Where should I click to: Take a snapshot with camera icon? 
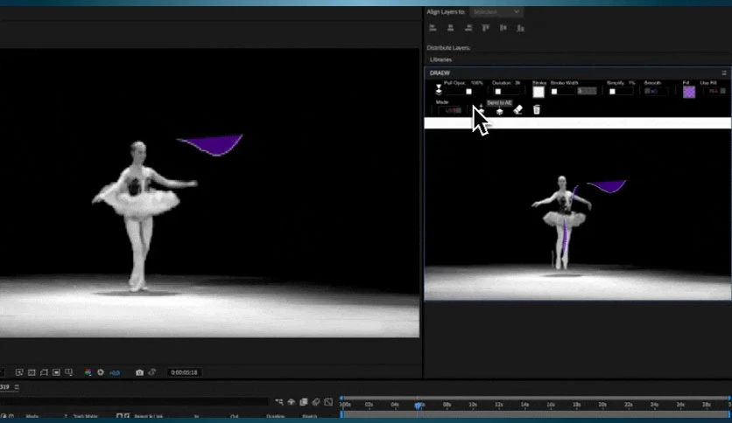coord(139,372)
